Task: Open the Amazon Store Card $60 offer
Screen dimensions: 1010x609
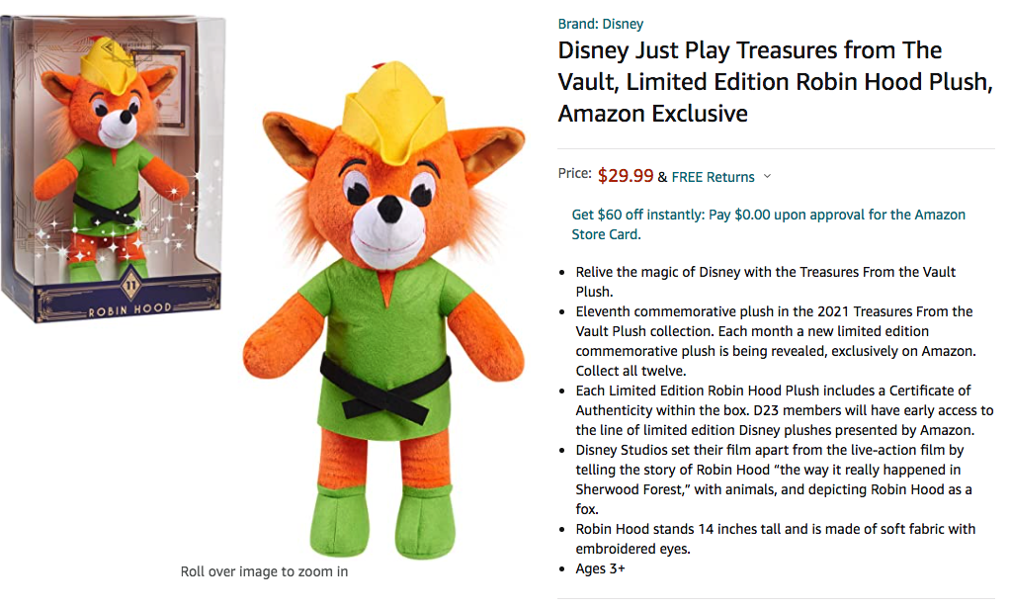Action: pos(768,224)
